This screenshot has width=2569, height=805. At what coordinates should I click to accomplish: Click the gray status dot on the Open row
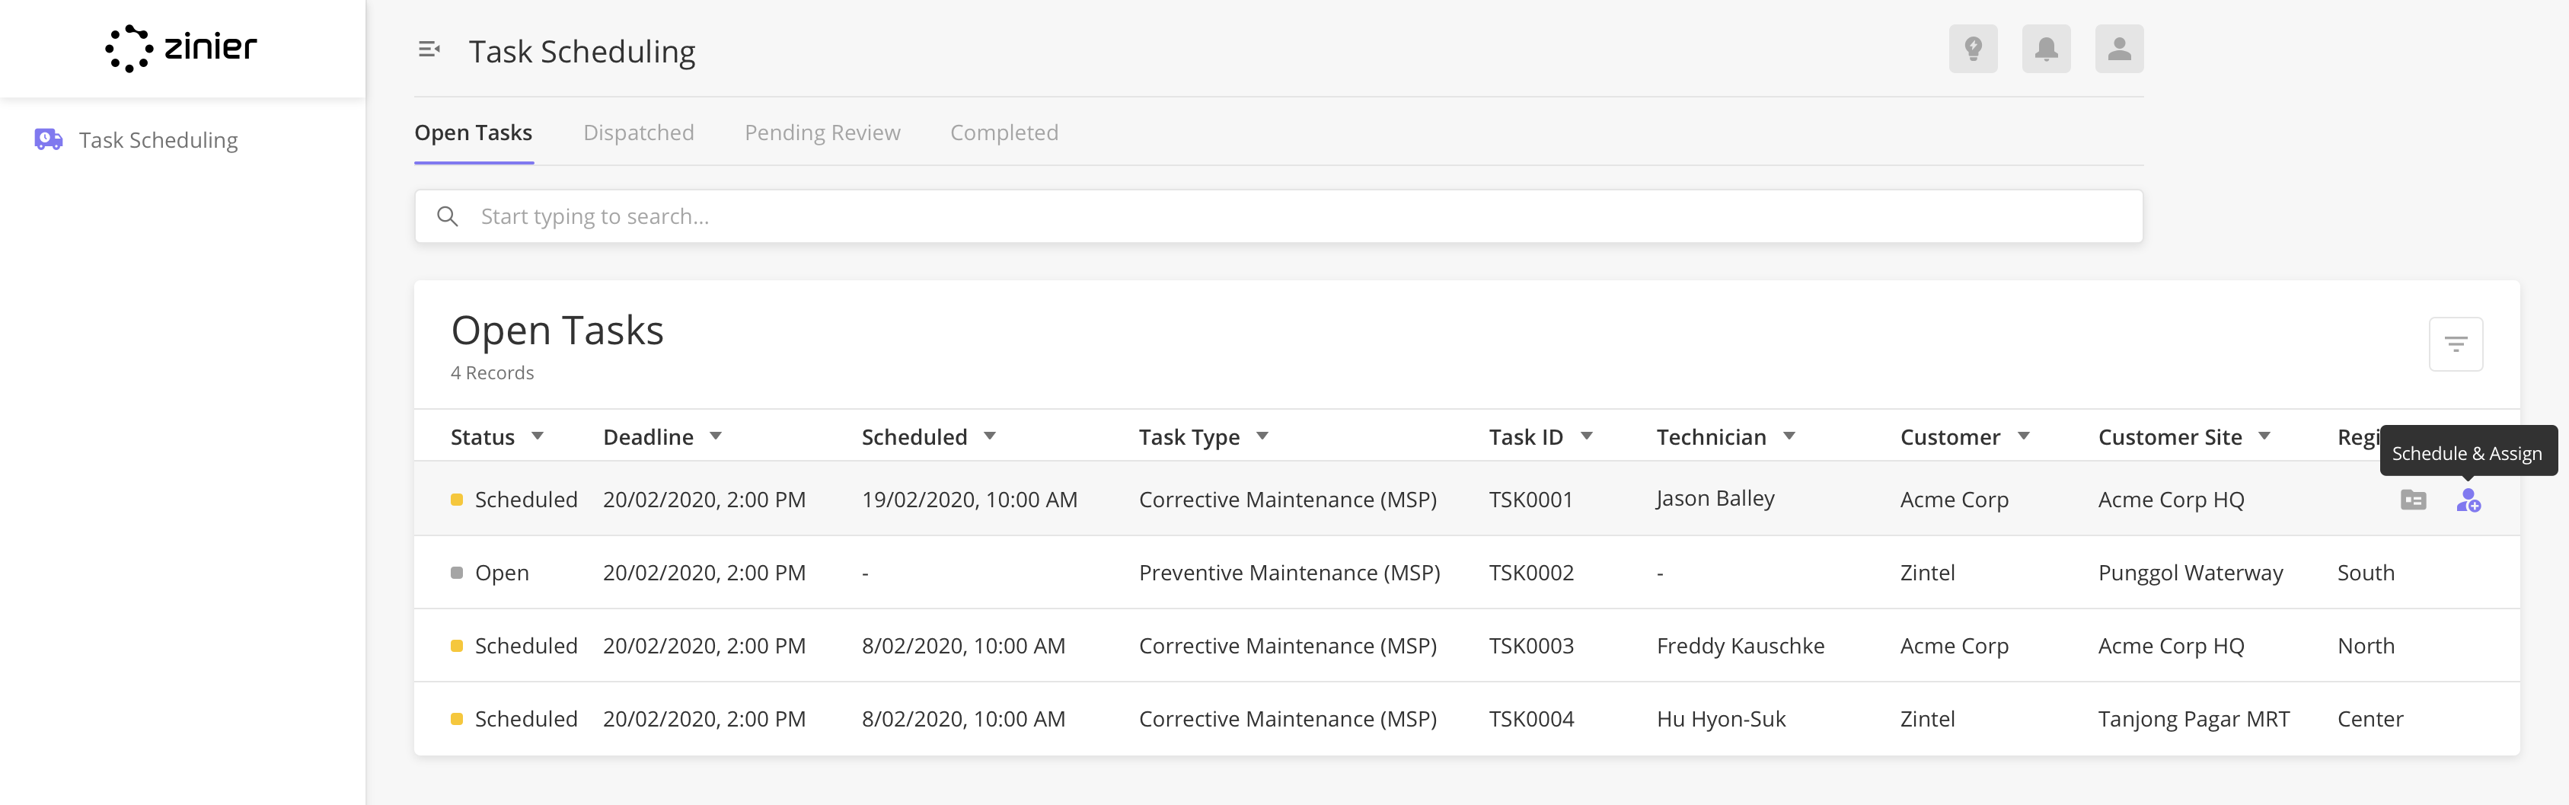click(458, 572)
